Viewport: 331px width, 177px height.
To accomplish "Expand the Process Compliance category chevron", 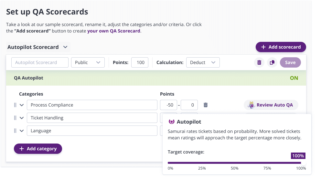I will click(x=22, y=105).
